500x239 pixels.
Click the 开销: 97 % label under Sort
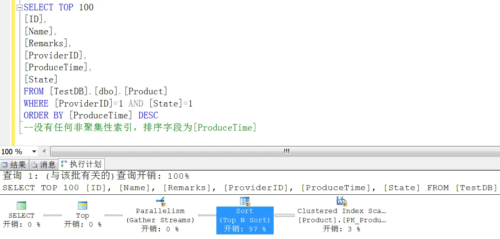pos(245,229)
